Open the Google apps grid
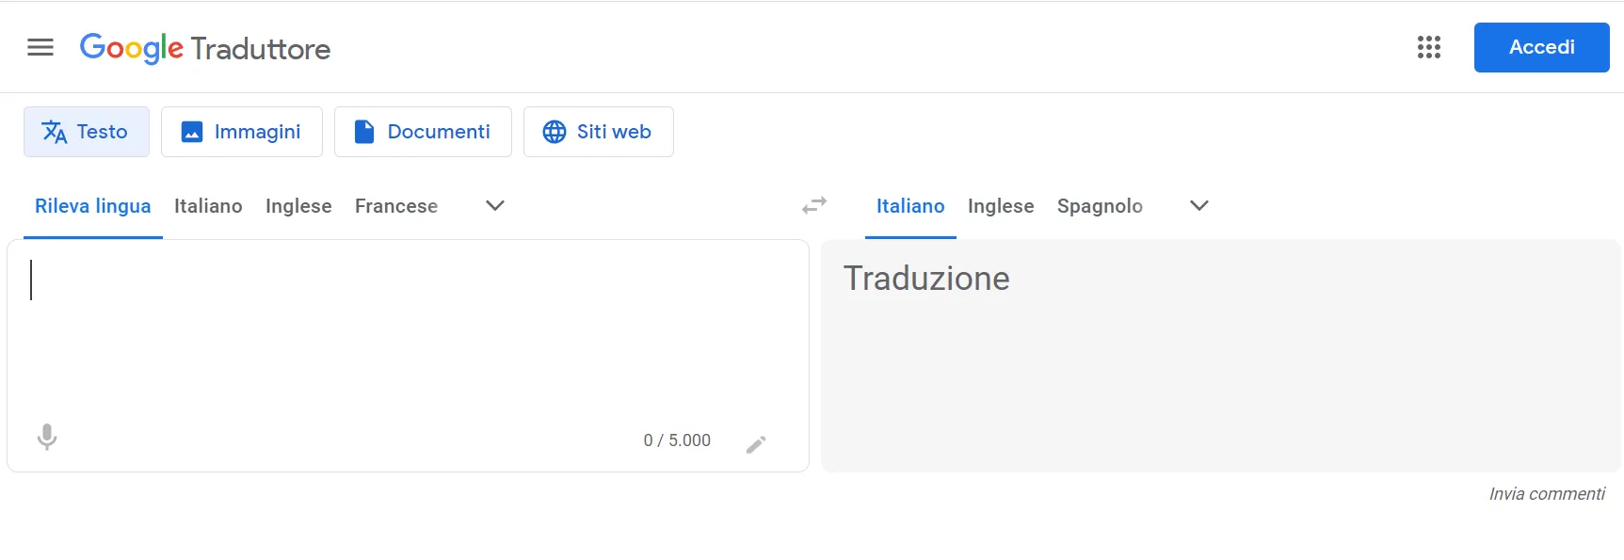This screenshot has width=1624, height=560. point(1429,47)
